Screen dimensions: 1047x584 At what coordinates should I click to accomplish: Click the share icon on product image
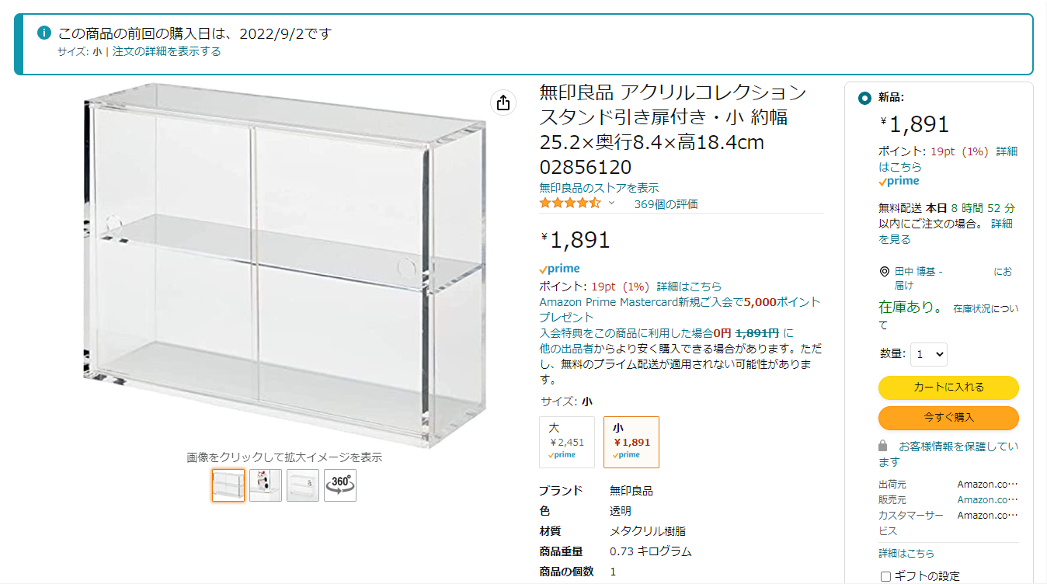coord(503,103)
